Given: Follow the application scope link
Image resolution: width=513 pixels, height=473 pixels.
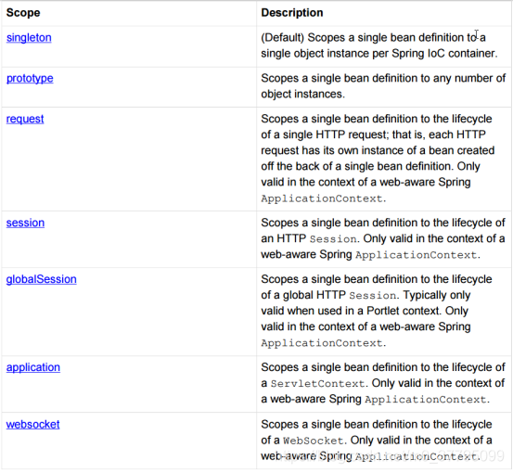Looking at the screenshot, I should pos(33,367).
